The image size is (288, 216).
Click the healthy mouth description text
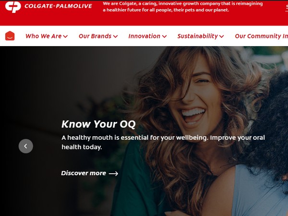[x=163, y=142]
